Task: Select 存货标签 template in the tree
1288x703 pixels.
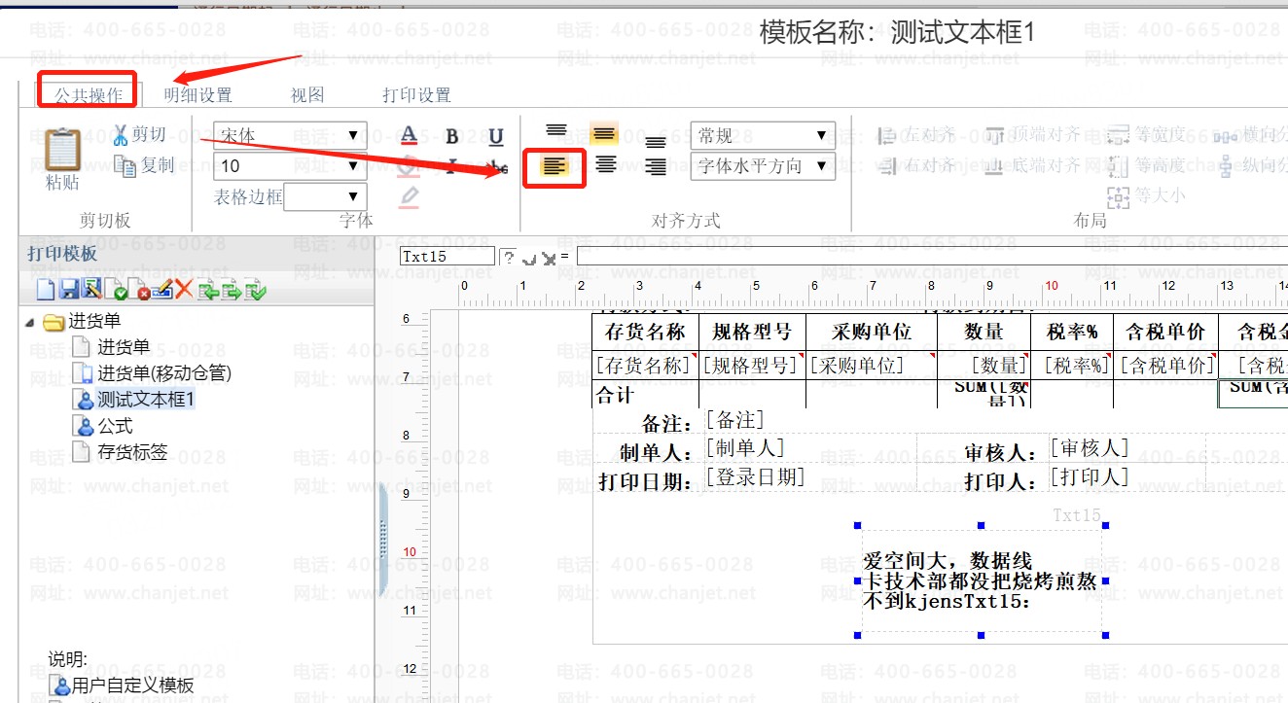Action: [x=132, y=452]
